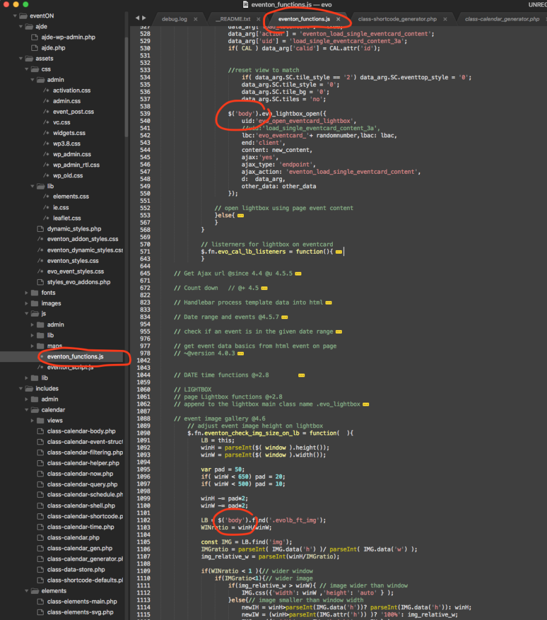The height and width of the screenshot is (620, 547).
Task: Unfold the Get Ajax url section marker
Action: pos(298,274)
